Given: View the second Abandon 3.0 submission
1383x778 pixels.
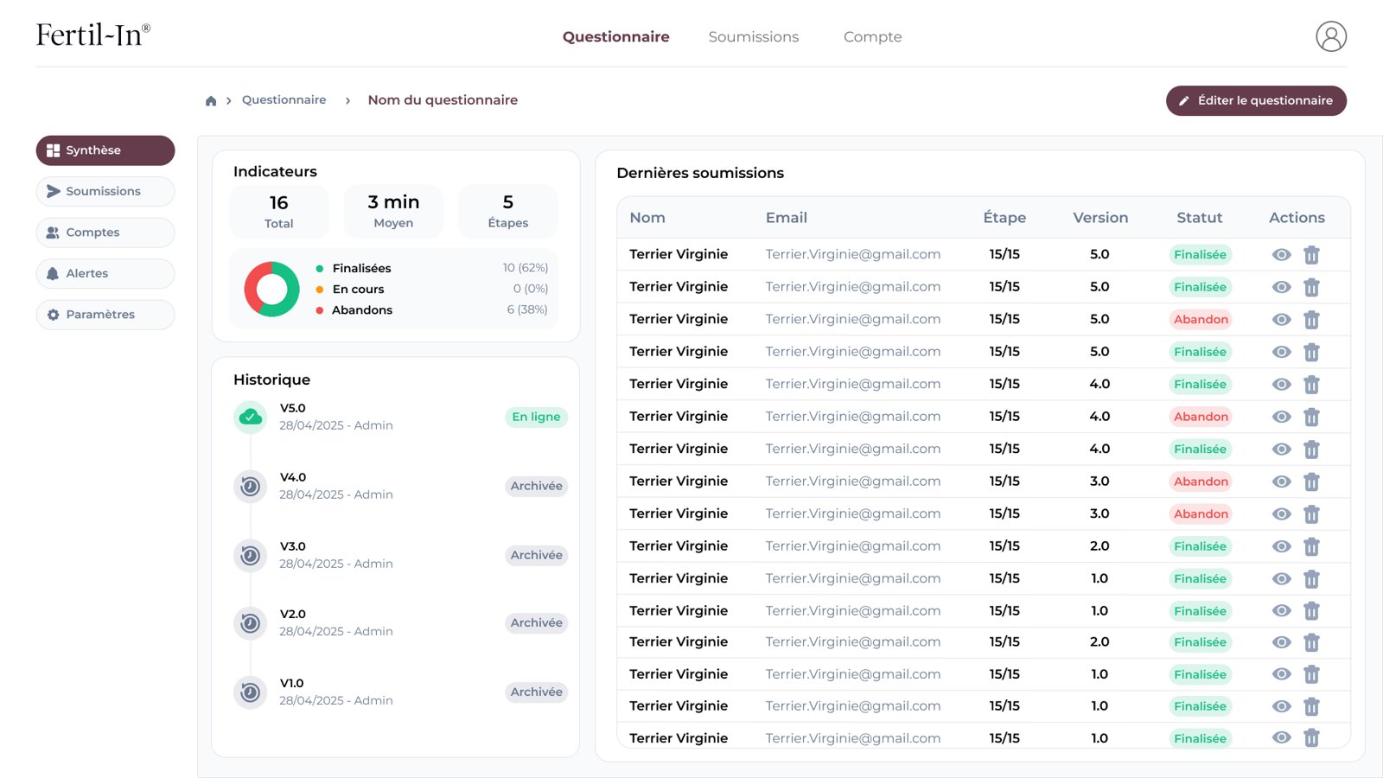Looking at the screenshot, I should click(x=1282, y=513).
